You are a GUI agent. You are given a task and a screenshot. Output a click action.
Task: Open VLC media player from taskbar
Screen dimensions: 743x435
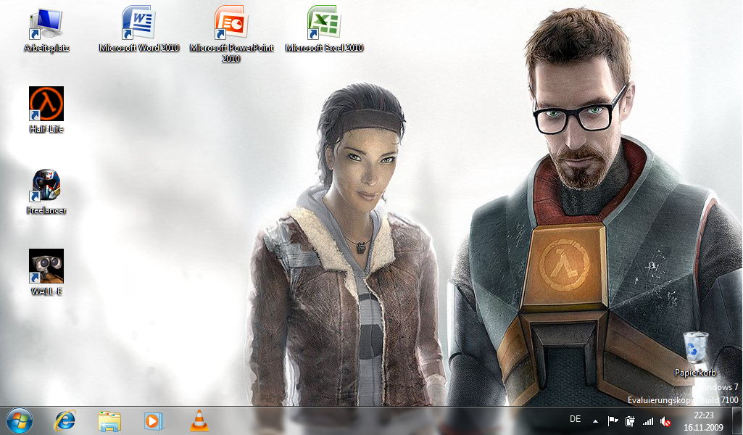tap(199, 420)
